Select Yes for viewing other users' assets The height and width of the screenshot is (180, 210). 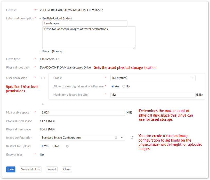point(113,86)
